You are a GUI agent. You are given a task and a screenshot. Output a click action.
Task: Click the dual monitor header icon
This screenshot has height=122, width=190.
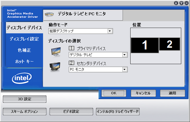click(x=49, y=14)
